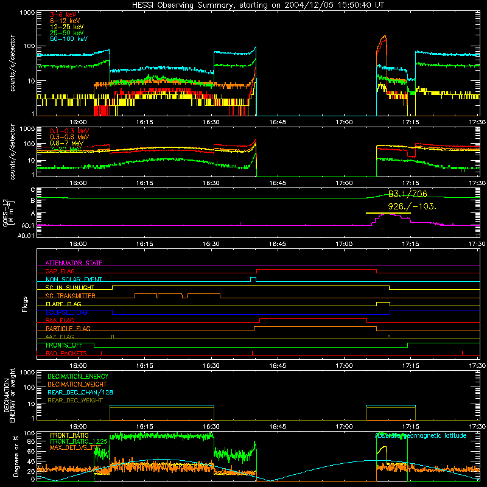
Task: Click the SAA_FLAG label
Action: 60,320
